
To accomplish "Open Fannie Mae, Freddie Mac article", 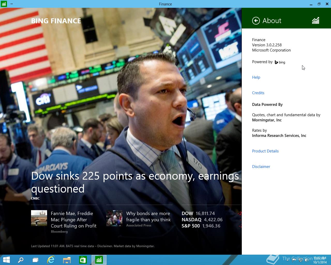I will coord(74,219).
